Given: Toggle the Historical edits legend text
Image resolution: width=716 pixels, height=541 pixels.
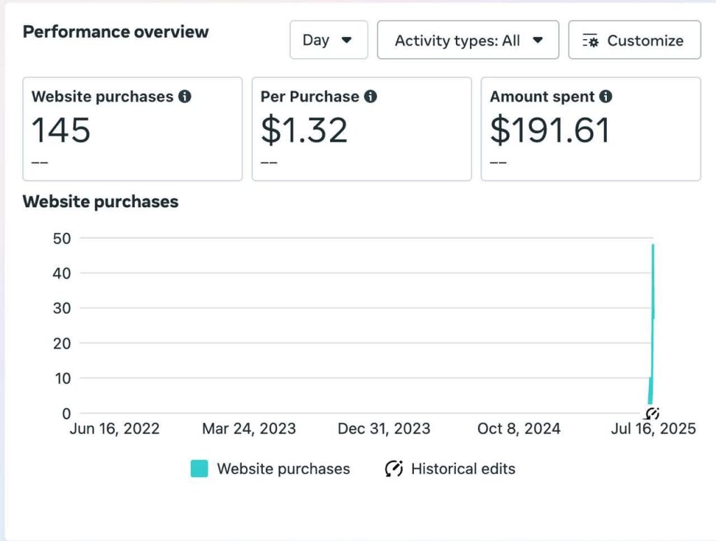Looking at the screenshot, I should click(463, 469).
